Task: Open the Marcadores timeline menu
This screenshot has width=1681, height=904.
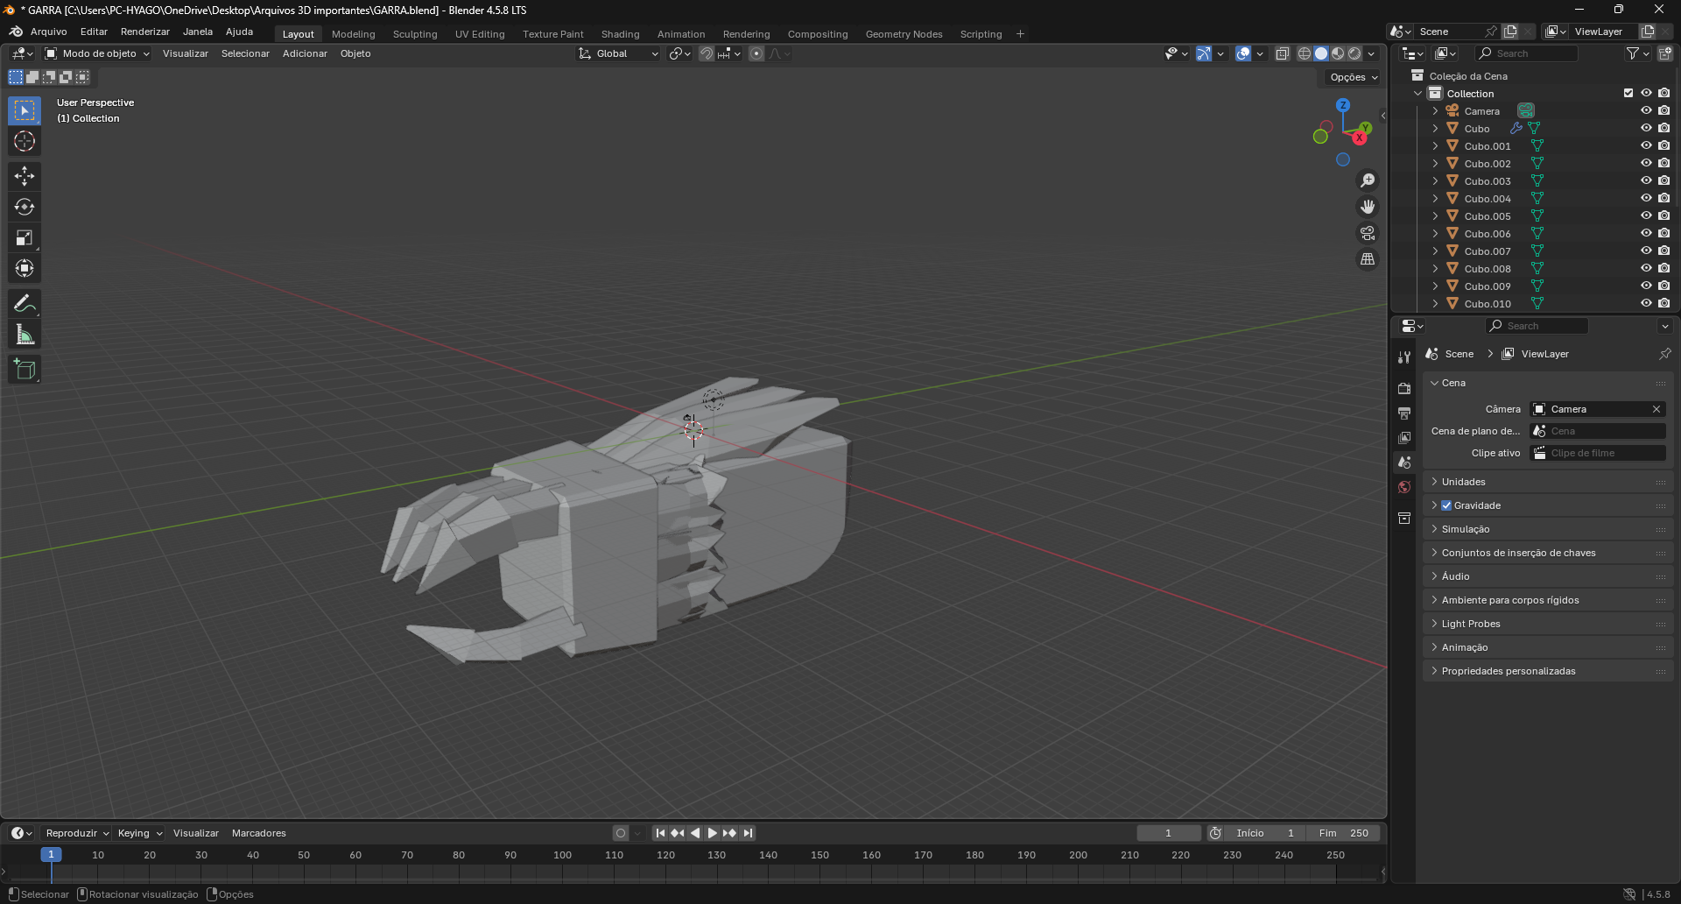Action: point(259,833)
